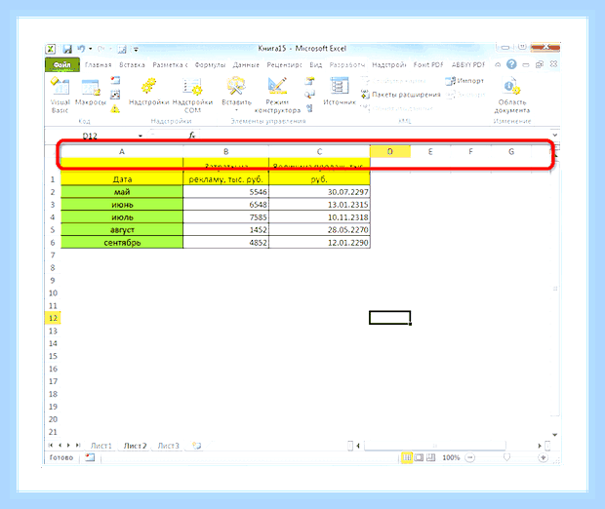The height and width of the screenshot is (509, 605).
Task: Click the Insert Worksheet icon
Action: tap(197, 446)
